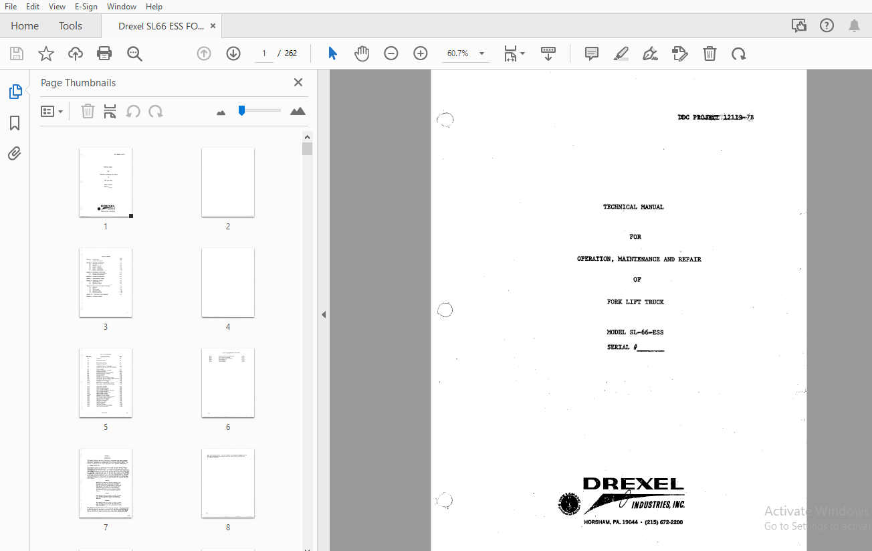
Task: Close the Page Thumbnails panel
Action: pos(298,82)
